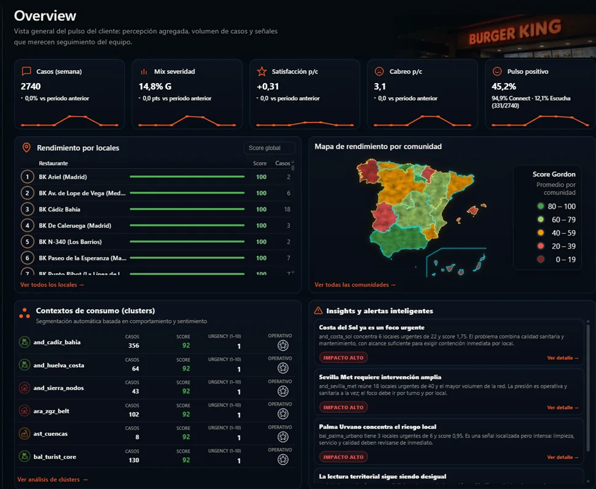Click the bal_turist_core cluster name
Viewport: 596px width, 489px height.
(55, 456)
